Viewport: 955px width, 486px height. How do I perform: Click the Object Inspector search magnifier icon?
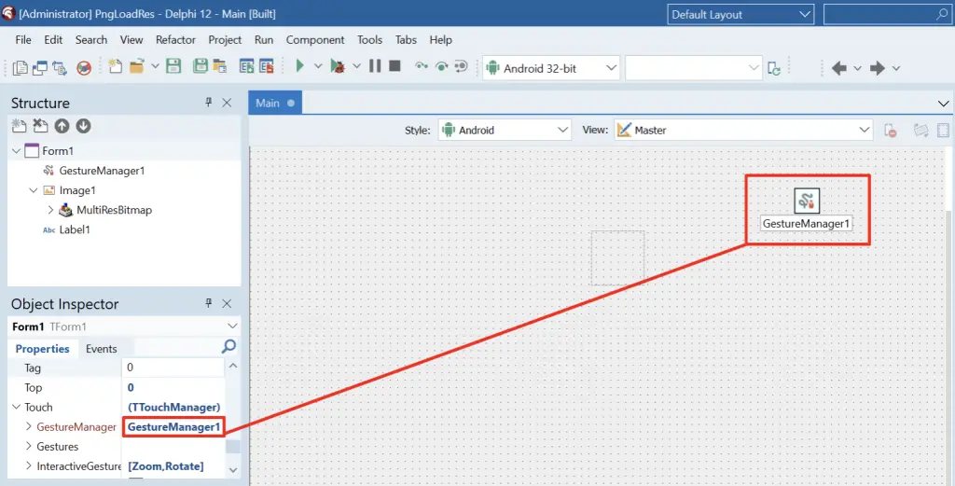click(228, 346)
